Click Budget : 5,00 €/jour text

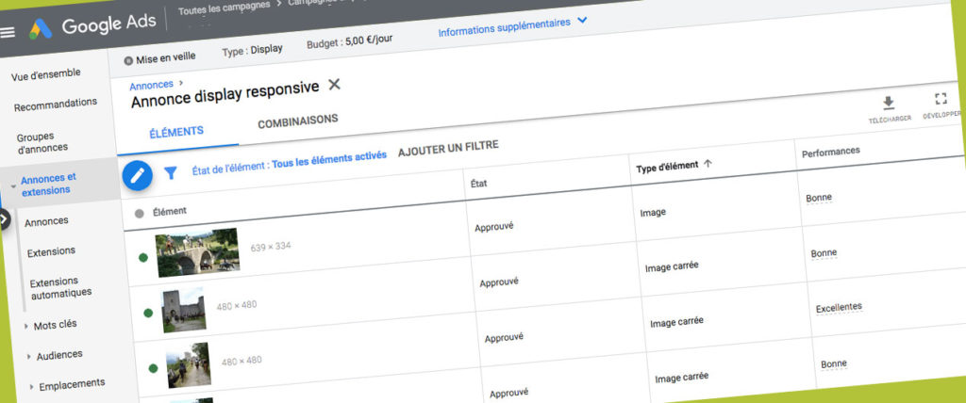click(x=349, y=41)
